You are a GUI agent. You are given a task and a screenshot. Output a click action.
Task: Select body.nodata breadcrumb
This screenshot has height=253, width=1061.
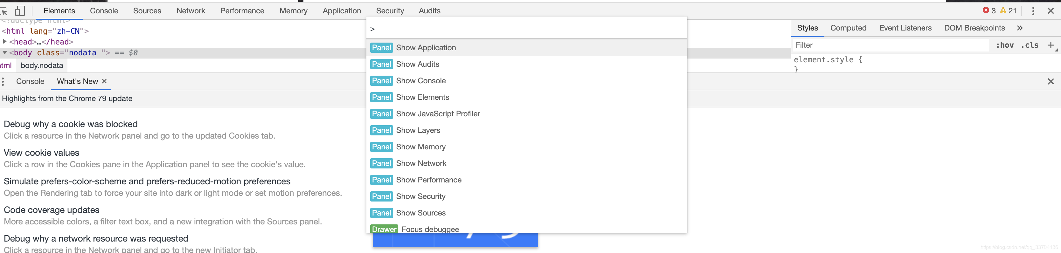[x=42, y=65]
